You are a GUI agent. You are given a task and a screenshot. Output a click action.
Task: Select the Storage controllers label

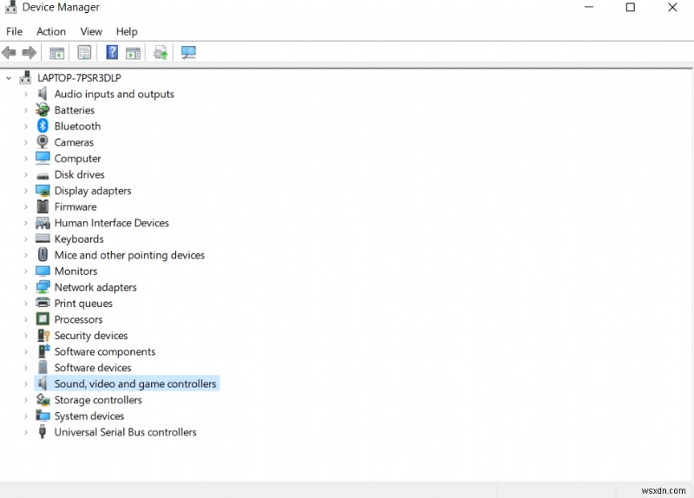coord(98,400)
